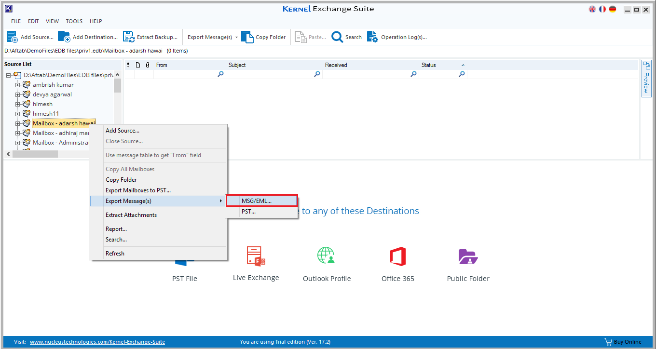This screenshot has height=349, width=656.
Task: Open the TOOLS menu
Action: tap(74, 21)
